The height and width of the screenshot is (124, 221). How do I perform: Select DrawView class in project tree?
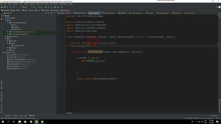tap(16, 27)
